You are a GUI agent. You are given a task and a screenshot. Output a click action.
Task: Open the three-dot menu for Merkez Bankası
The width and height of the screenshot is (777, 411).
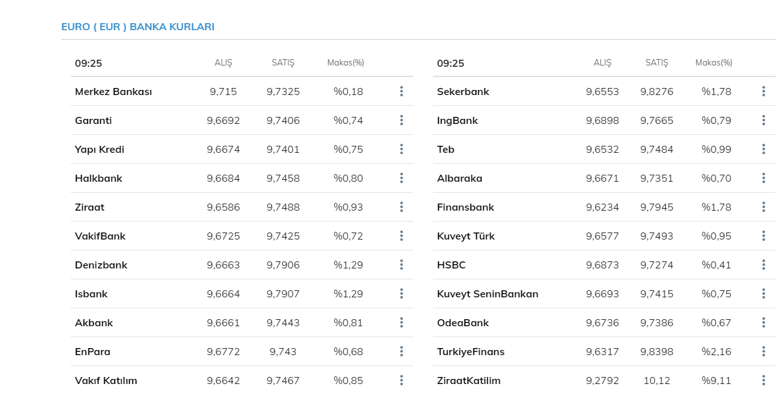coord(401,91)
